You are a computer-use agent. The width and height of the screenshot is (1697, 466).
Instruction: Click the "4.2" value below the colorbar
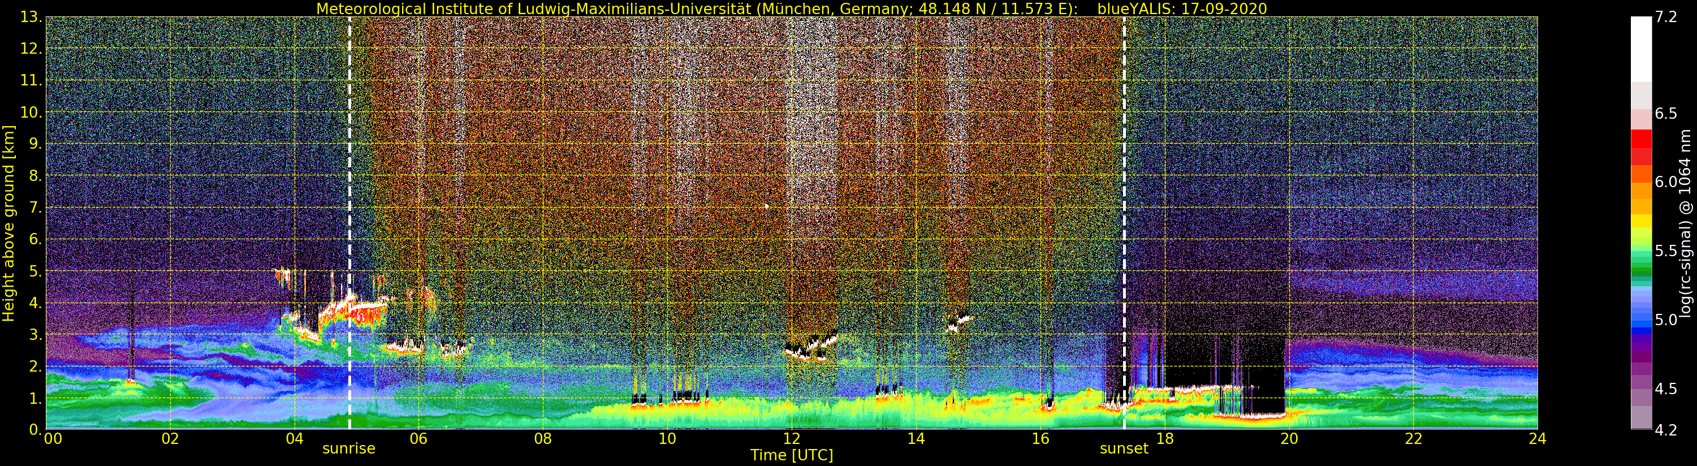(x=1666, y=430)
